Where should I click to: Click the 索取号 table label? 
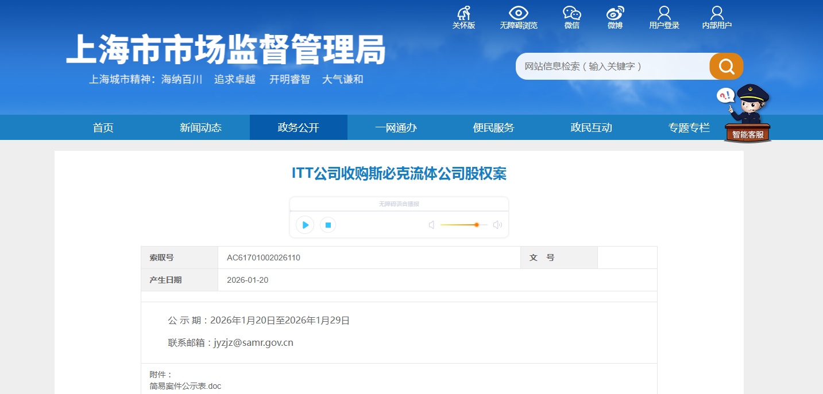pos(162,258)
